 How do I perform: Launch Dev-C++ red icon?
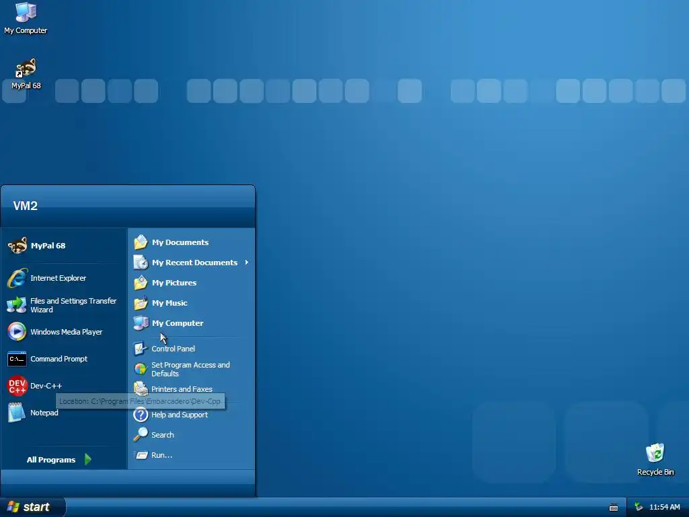[x=17, y=386]
